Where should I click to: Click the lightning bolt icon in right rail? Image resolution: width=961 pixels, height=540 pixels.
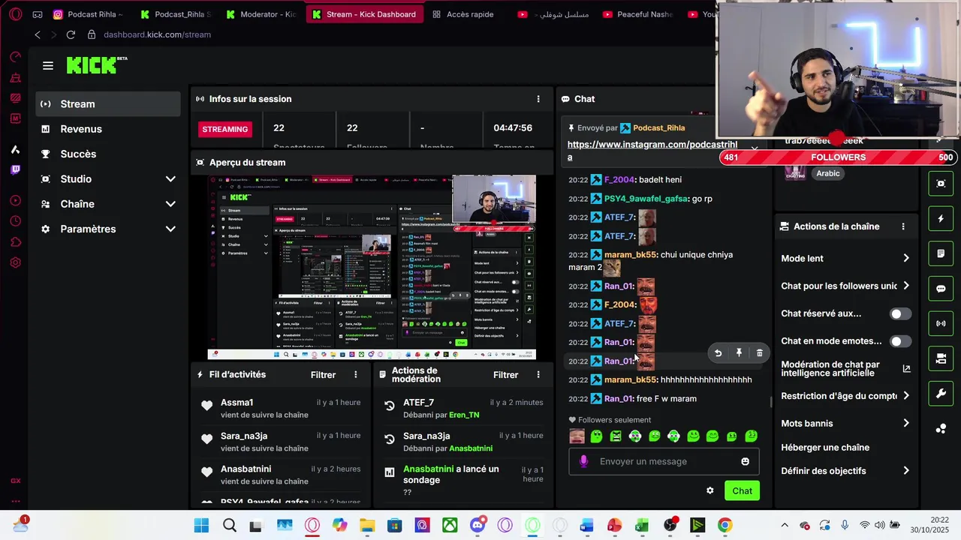(x=941, y=219)
